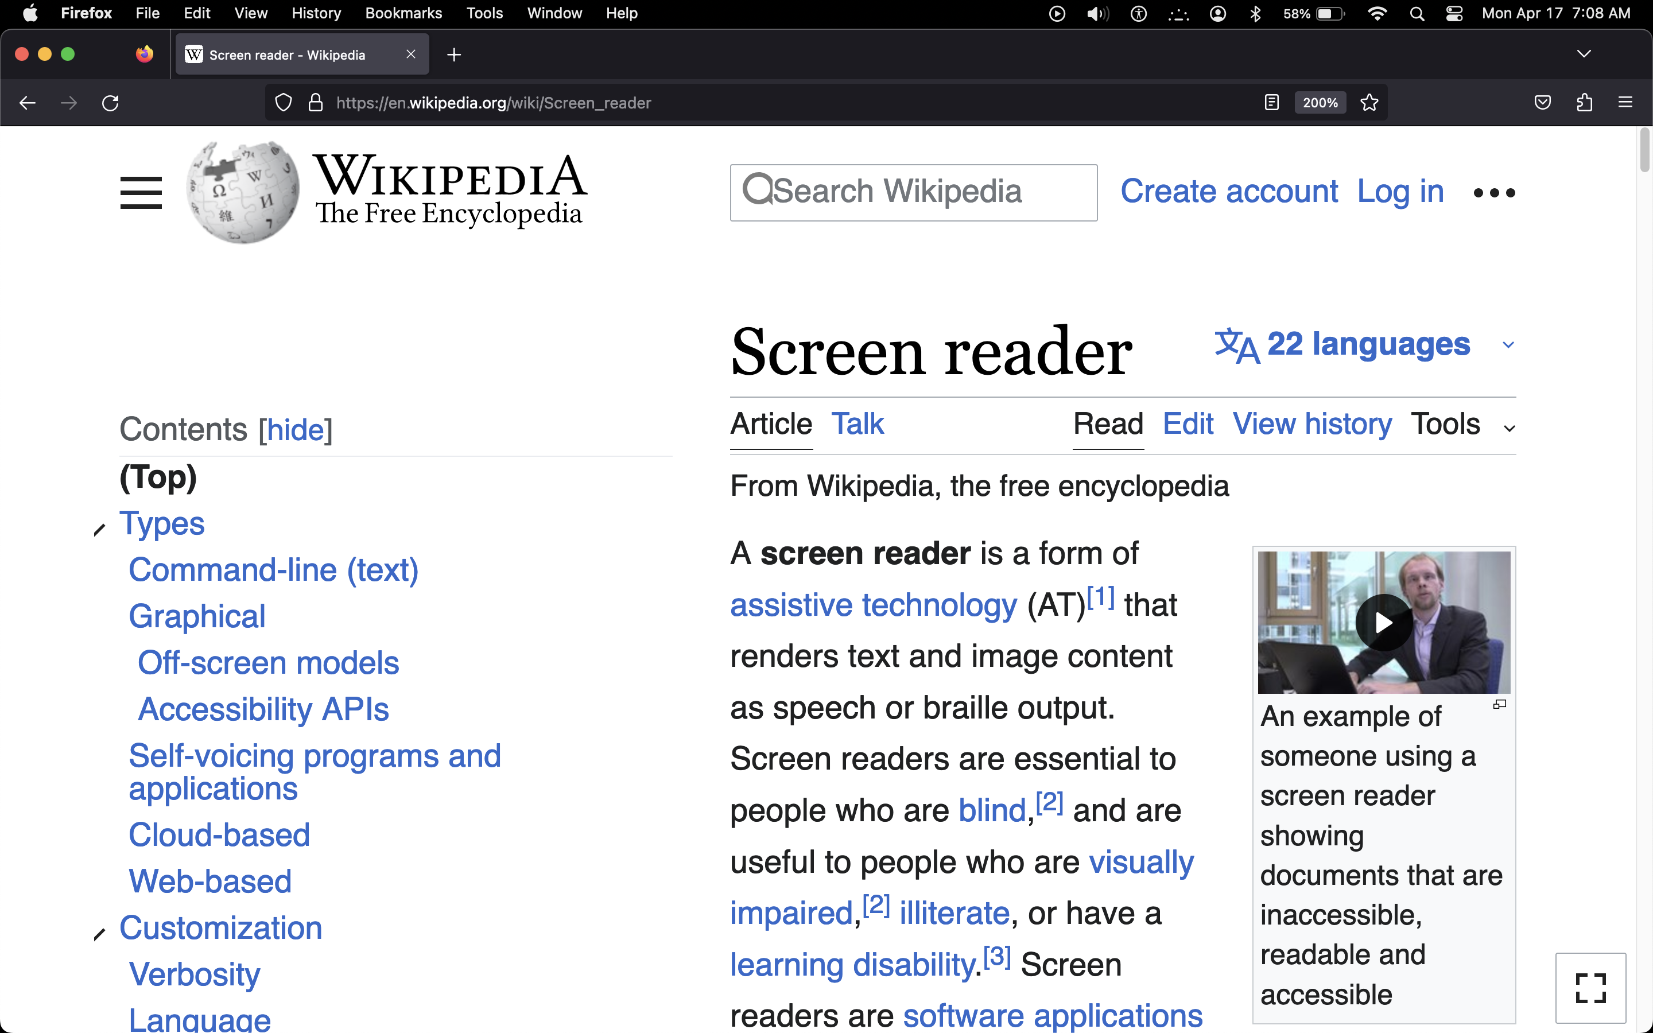Jump to Cloud-based section
The height and width of the screenshot is (1033, 1653).
click(x=219, y=836)
